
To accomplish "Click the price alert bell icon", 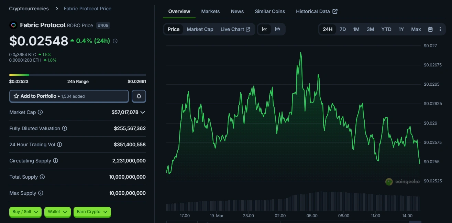I will coord(139,96).
